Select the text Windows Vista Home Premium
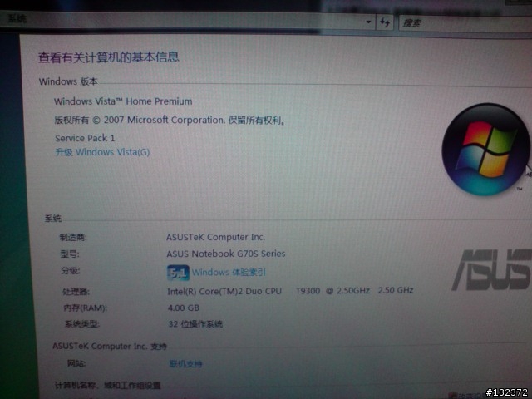This screenshot has width=532, height=399. [x=123, y=101]
